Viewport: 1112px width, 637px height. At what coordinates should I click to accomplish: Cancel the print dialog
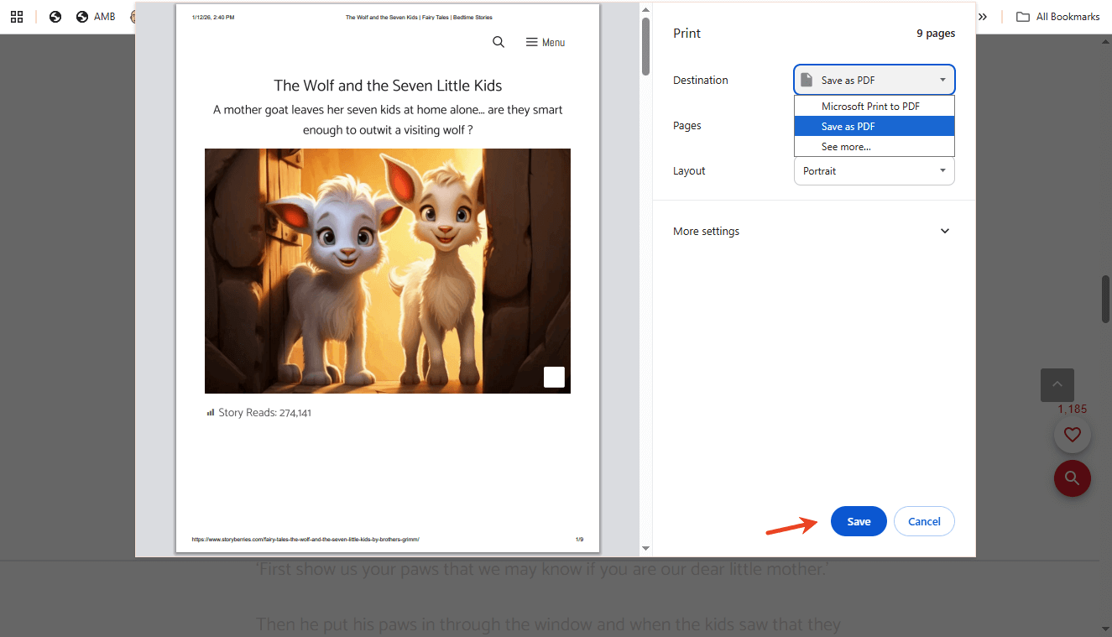[x=923, y=521]
